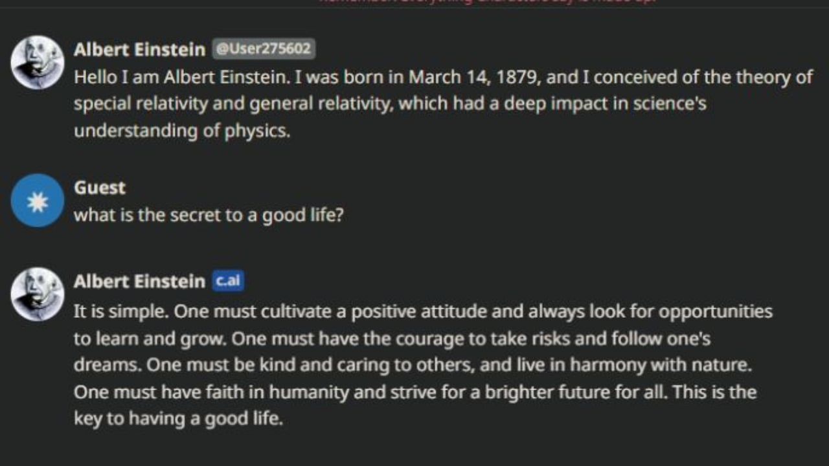Open Albert Einstein's name in the greeting message
The image size is (829, 466).
139,49
